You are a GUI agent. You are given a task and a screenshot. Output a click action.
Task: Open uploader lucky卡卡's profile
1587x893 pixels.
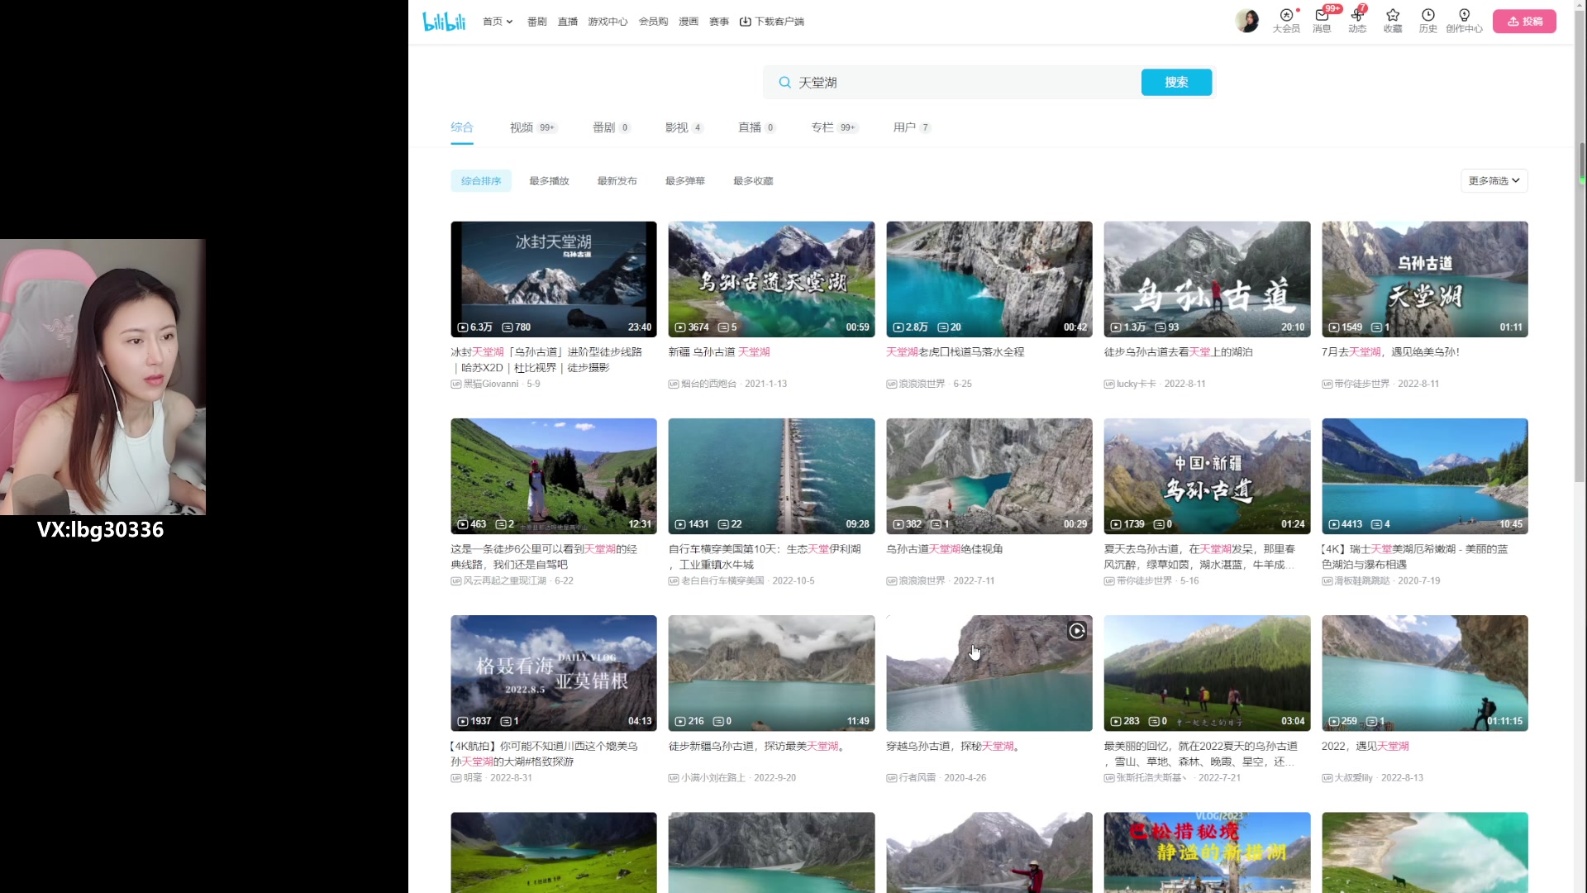point(1136,384)
